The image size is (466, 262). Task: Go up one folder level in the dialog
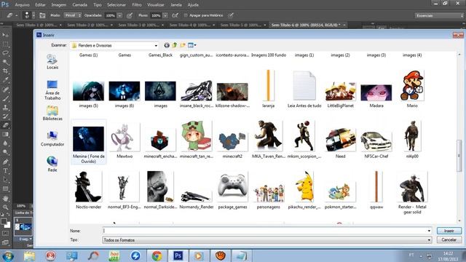[175, 45]
